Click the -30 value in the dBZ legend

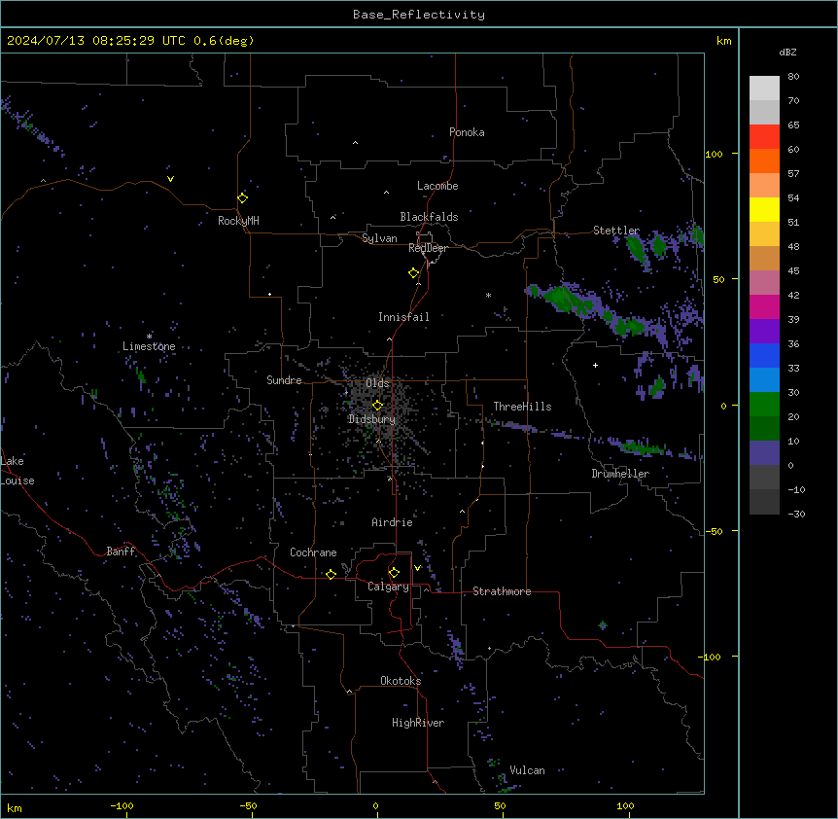(796, 515)
